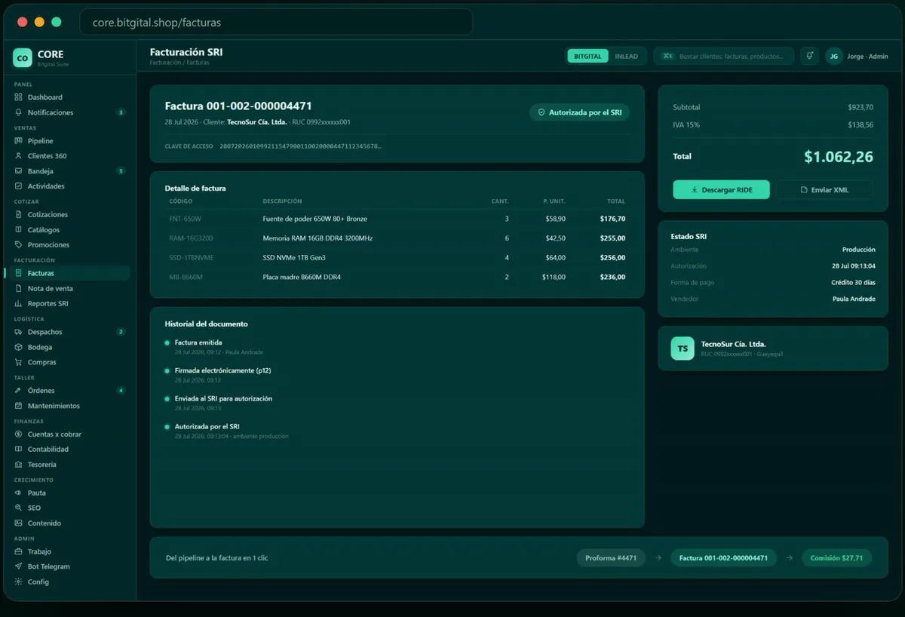Viewport: 905px width, 617px height.
Task: Click the Factura 001-002-000004471 chip
Action: click(723, 558)
